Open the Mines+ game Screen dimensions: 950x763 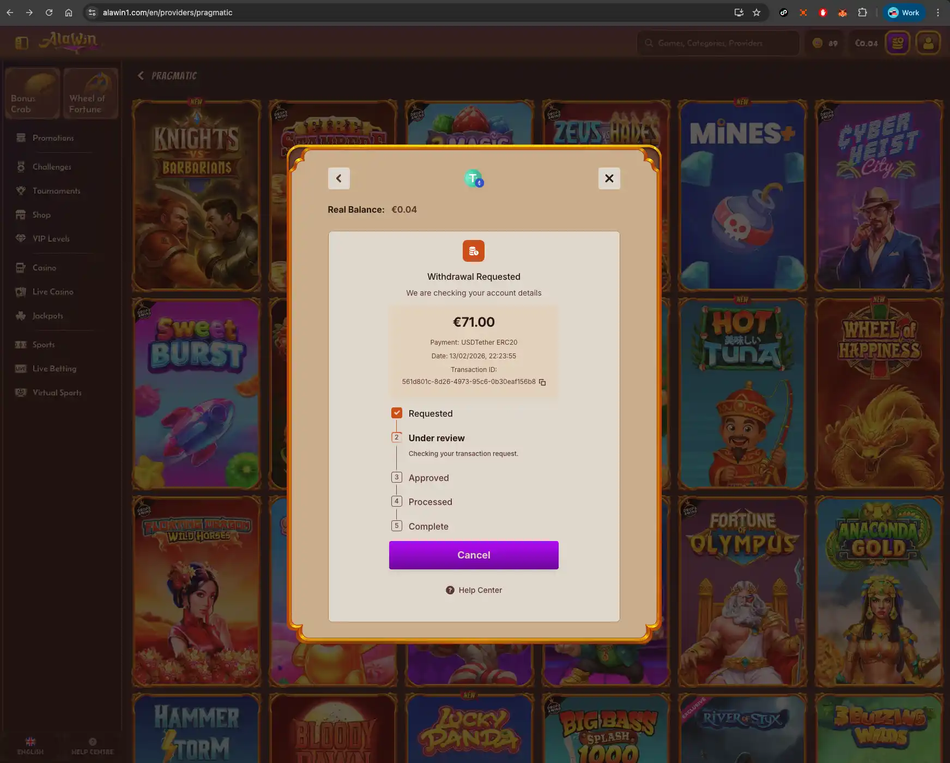[x=742, y=195]
